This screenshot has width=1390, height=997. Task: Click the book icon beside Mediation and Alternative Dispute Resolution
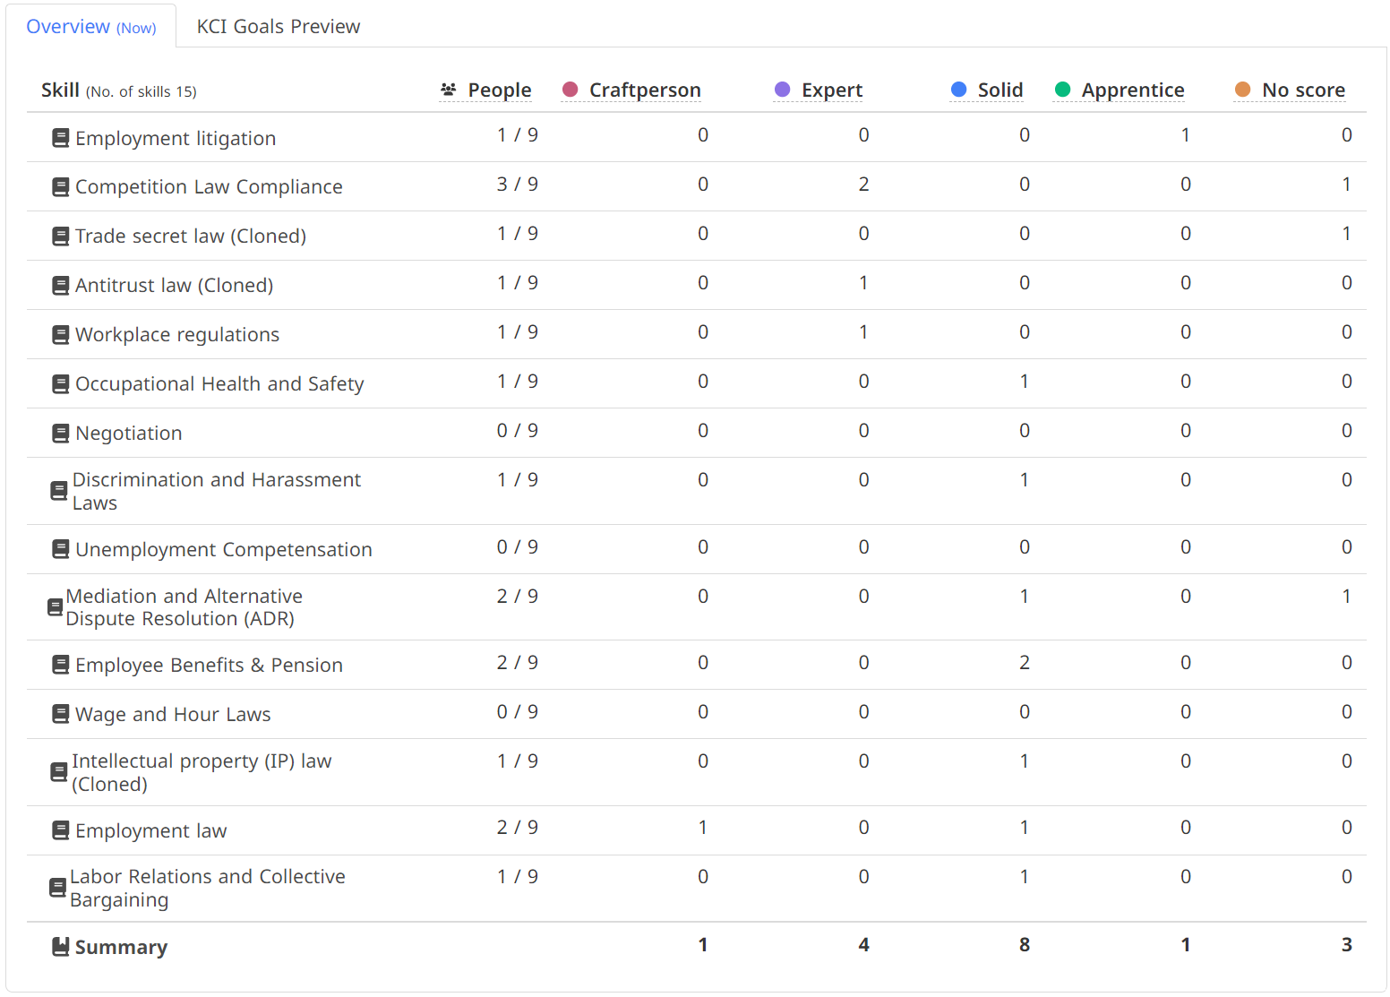tap(55, 607)
